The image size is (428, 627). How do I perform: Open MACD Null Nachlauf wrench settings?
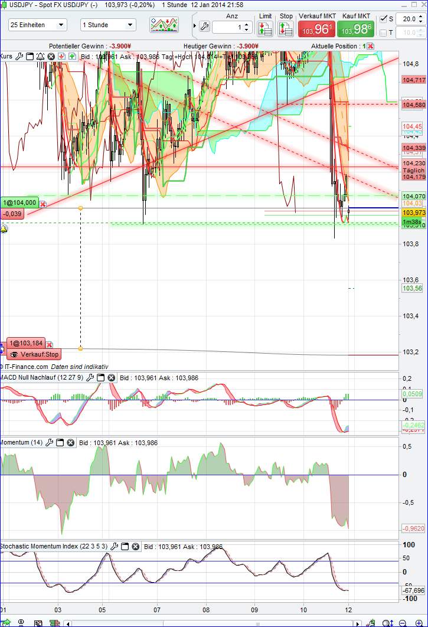click(x=90, y=377)
